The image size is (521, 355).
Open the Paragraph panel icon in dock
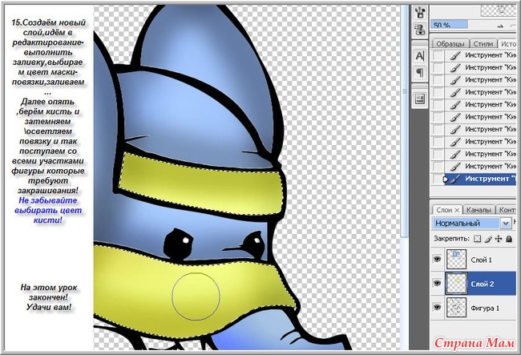(x=419, y=72)
